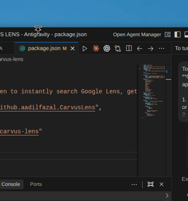Open the carvus-lens underlined link

19,132
